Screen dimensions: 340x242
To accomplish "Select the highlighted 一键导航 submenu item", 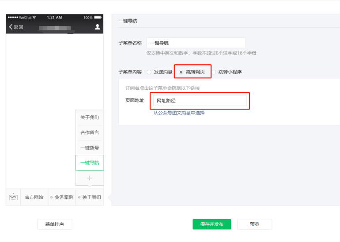I will [x=90, y=163].
